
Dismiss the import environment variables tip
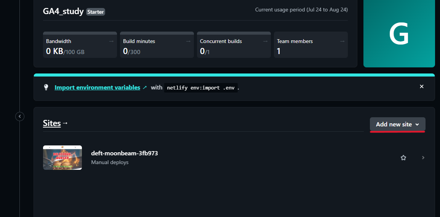(x=421, y=87)
